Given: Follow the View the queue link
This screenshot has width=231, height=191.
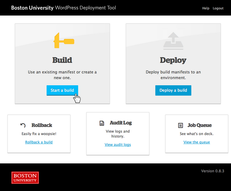Looking at the screenshot, I should [196, 142].
